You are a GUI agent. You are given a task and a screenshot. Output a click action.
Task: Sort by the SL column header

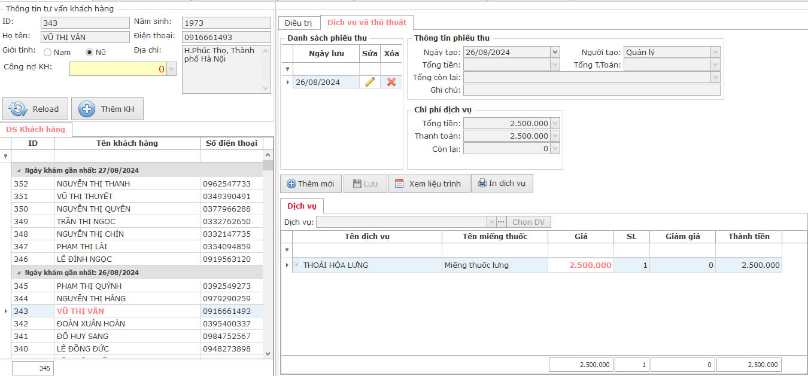(631, 236)
